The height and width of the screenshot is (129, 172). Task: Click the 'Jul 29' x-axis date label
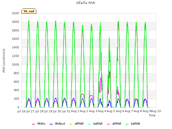(x=48, y=111)
